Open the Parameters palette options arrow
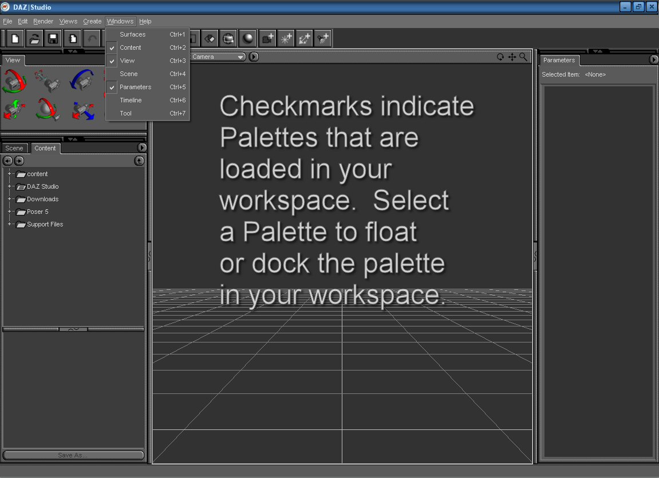Viewport: 659px width, 478px height. (654, 60)
